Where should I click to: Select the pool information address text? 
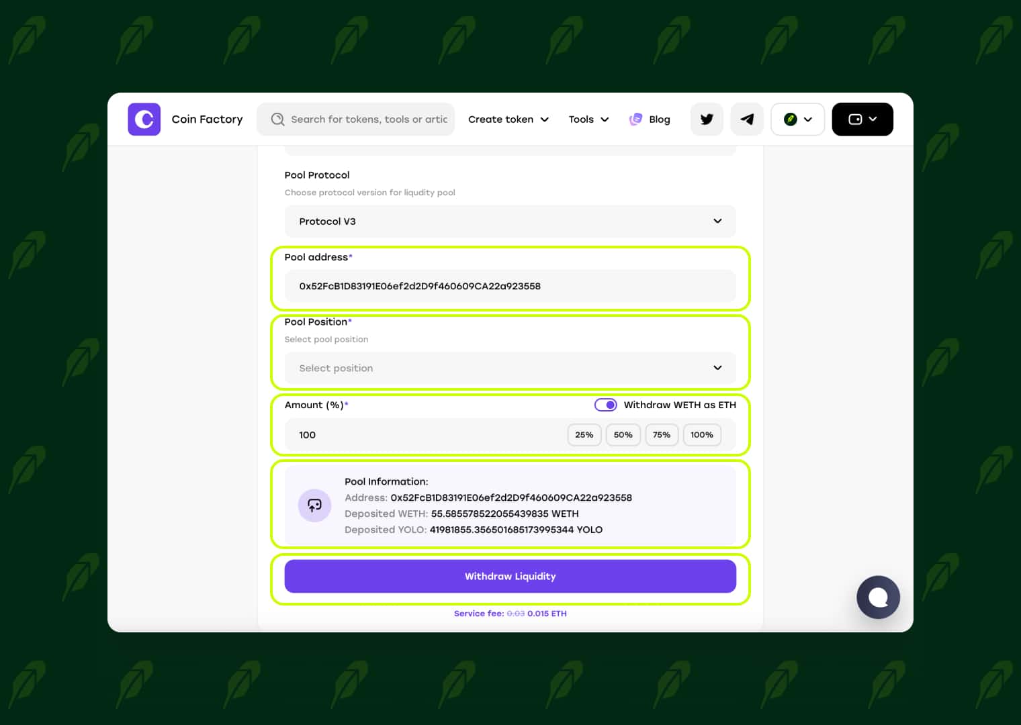coord(511,498)
